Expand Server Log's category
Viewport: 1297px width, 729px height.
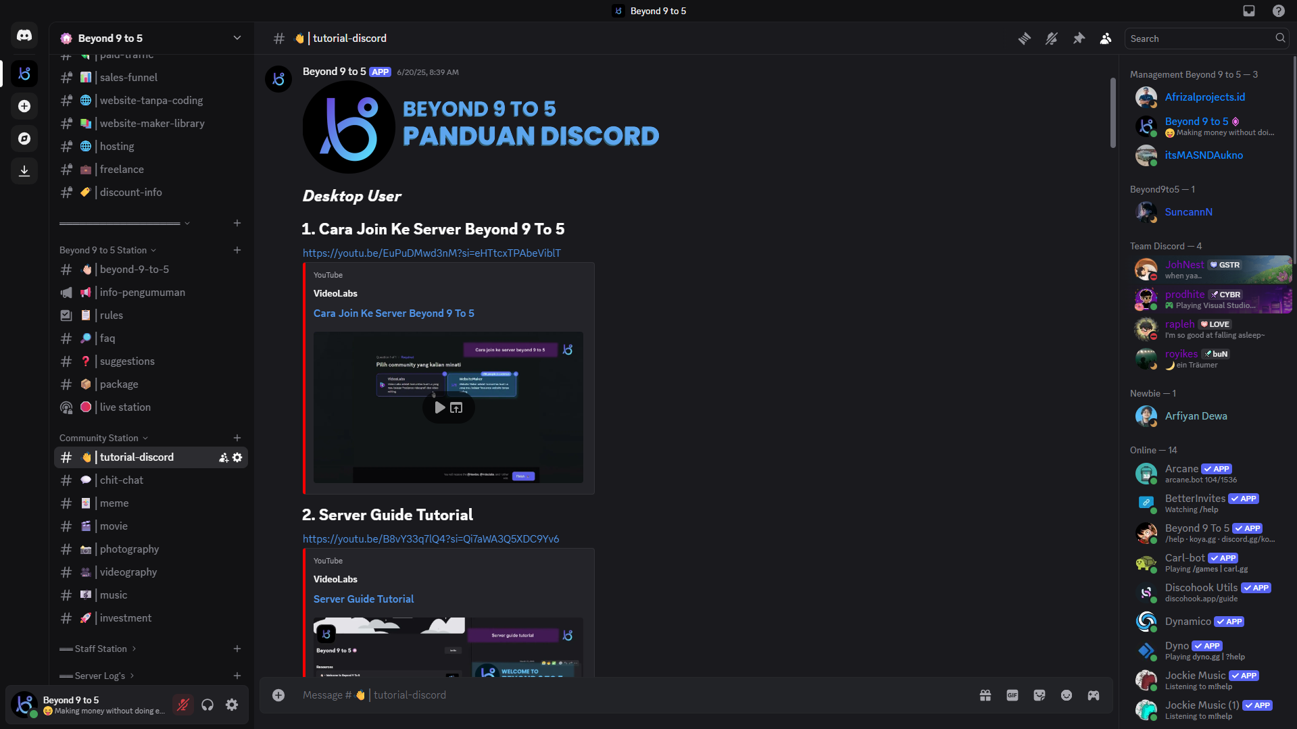tap(97, 676)
